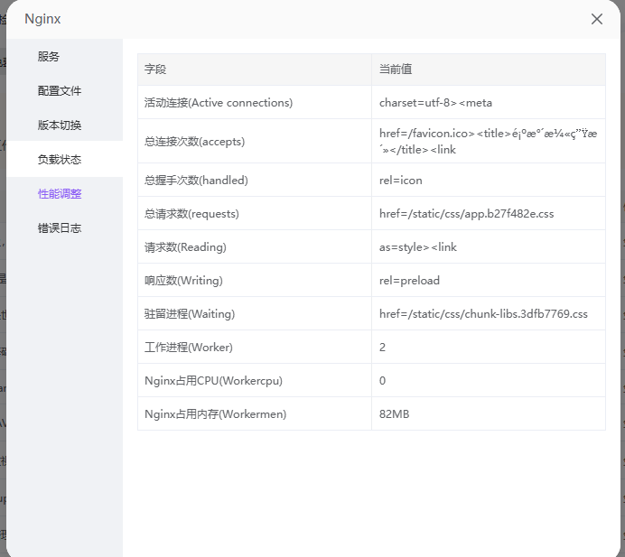Screen dimensions: 625x557
Task: Select 总连接次数(accepts) field cell
Action: [x=255, y=141]
